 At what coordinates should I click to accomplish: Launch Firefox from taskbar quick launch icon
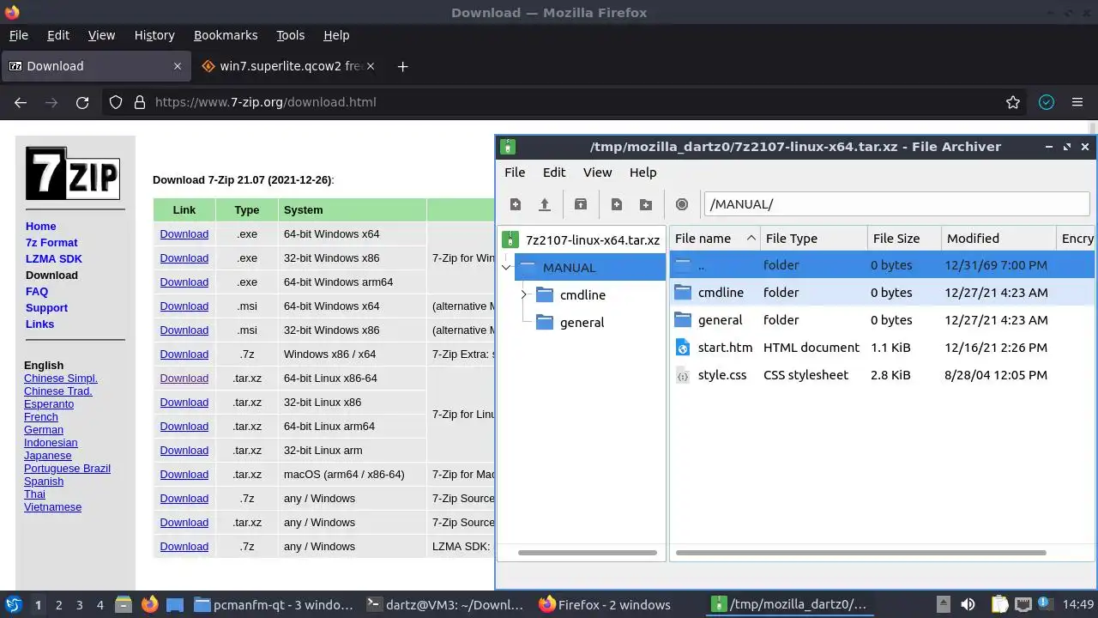click(149, 604)
